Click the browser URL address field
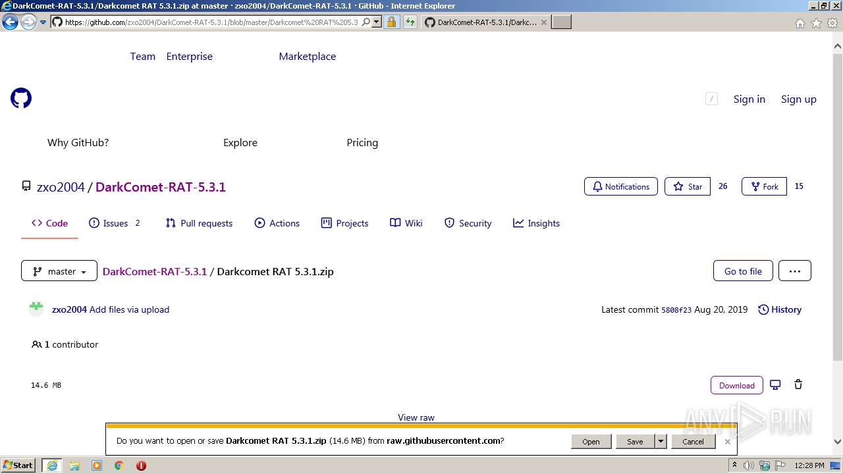 (x=211, y=22)
